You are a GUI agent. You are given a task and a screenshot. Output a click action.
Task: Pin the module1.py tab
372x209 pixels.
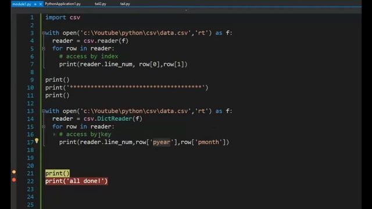(35, 4)
